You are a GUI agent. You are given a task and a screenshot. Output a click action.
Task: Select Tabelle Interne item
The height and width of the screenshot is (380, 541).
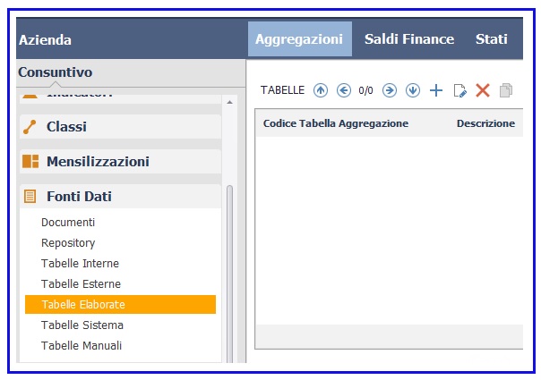pyautogui.click(x=80, y=263)
